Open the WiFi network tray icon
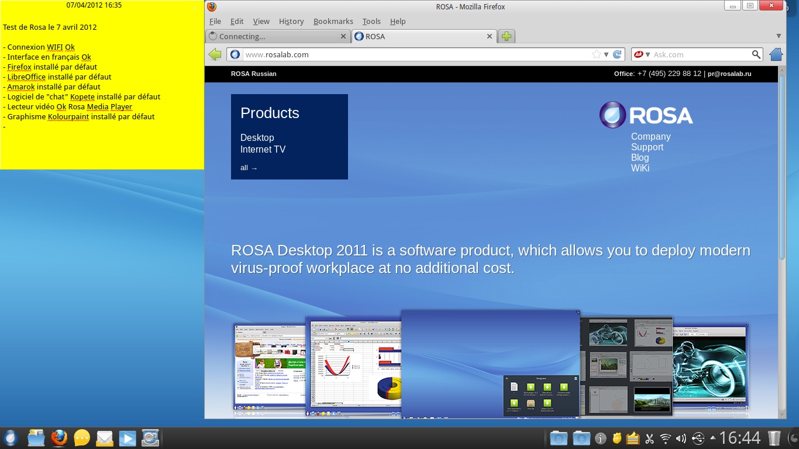The image size is (799, 449). 665,438
